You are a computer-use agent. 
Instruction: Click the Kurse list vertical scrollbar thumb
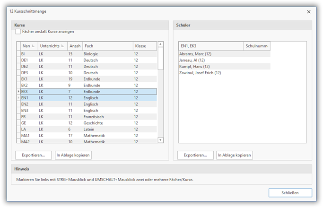pyautogui.click(x=161, y=58)
